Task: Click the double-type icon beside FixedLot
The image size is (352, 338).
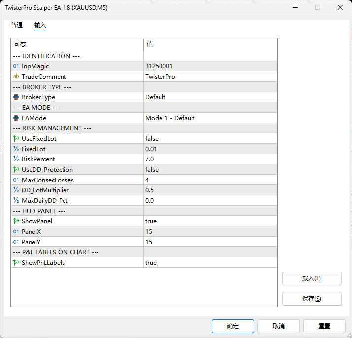Action: click(16, 149)
